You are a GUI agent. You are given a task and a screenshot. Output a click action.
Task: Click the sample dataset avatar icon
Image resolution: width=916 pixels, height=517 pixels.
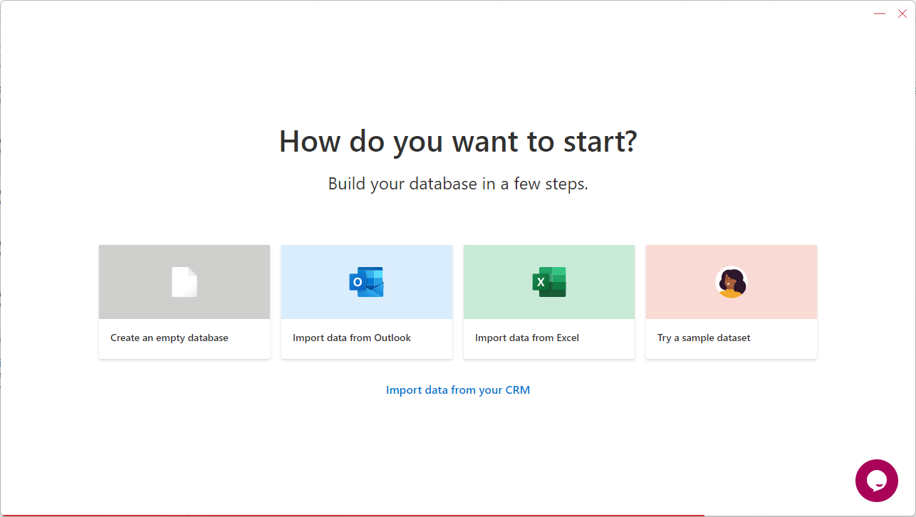pos(731,282)
